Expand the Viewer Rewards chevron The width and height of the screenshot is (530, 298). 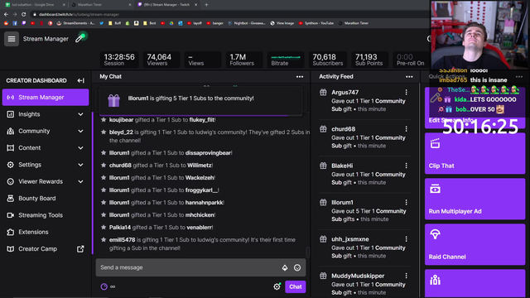pos(80,182)
